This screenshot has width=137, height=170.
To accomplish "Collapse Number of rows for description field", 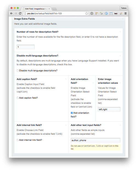I will [x=120, y=32].
